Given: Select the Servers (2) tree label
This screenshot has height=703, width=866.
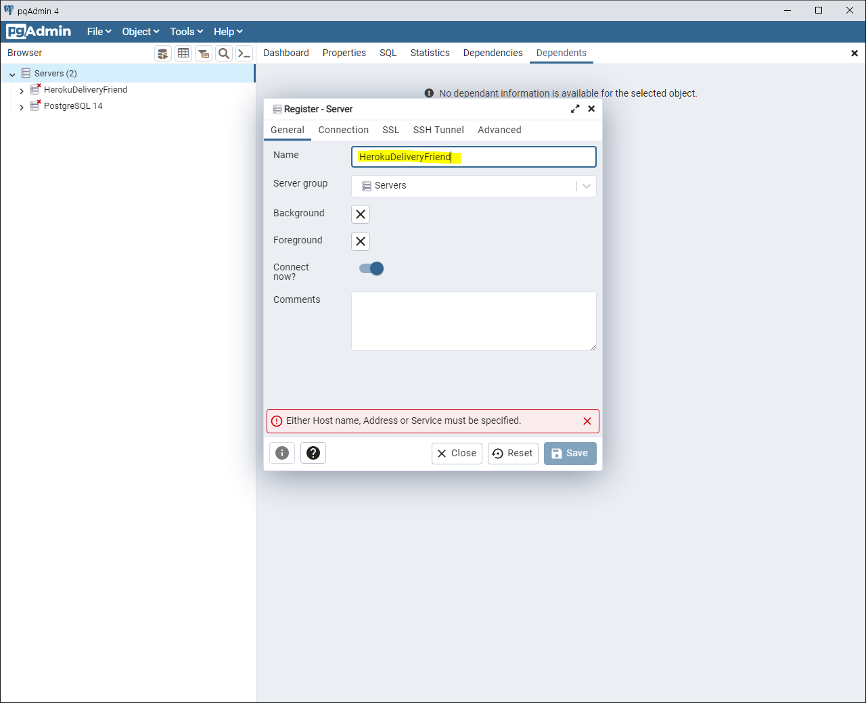Looking at the screenshot, I should [55, 73].
